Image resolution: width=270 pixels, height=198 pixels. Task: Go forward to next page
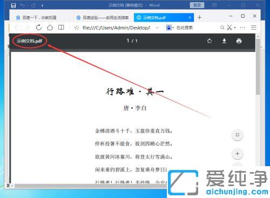pyautogui.click(x=28, y=28)
